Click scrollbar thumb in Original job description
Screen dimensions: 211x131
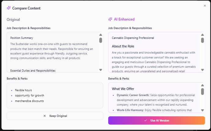101,40
